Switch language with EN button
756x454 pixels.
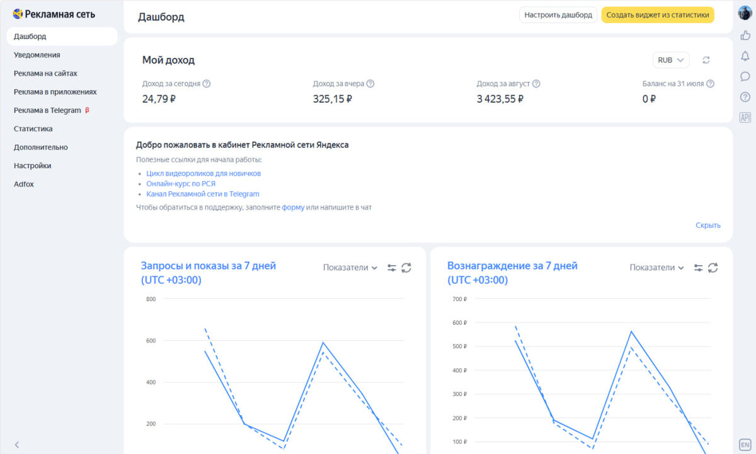745,444
